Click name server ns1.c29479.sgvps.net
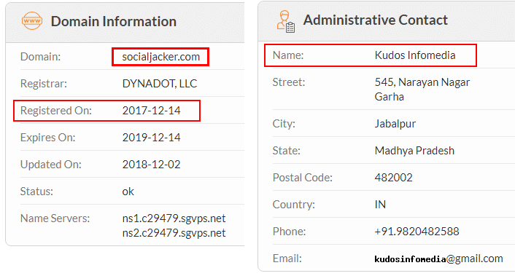This screenshot has height=276, width=515. 174,218
